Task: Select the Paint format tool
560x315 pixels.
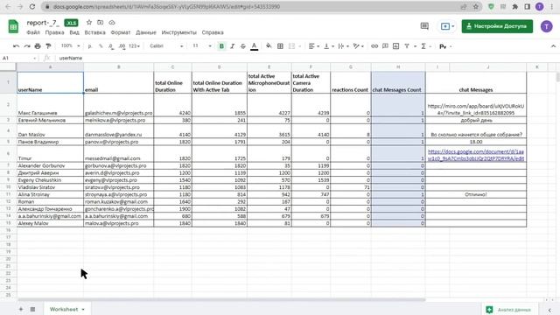Action: (48, 46)
